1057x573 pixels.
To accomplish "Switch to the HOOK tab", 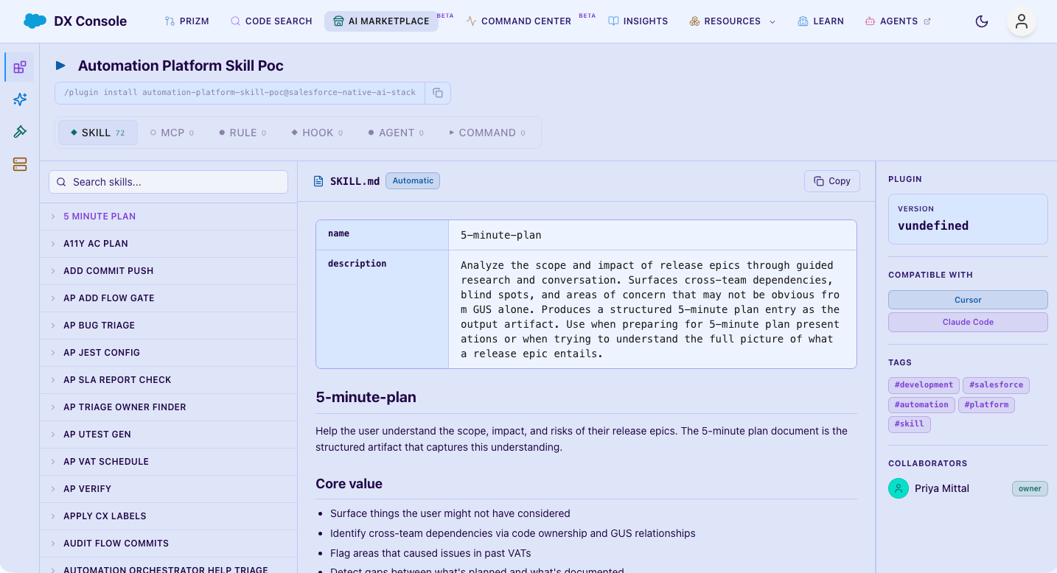I will point(317,133).
